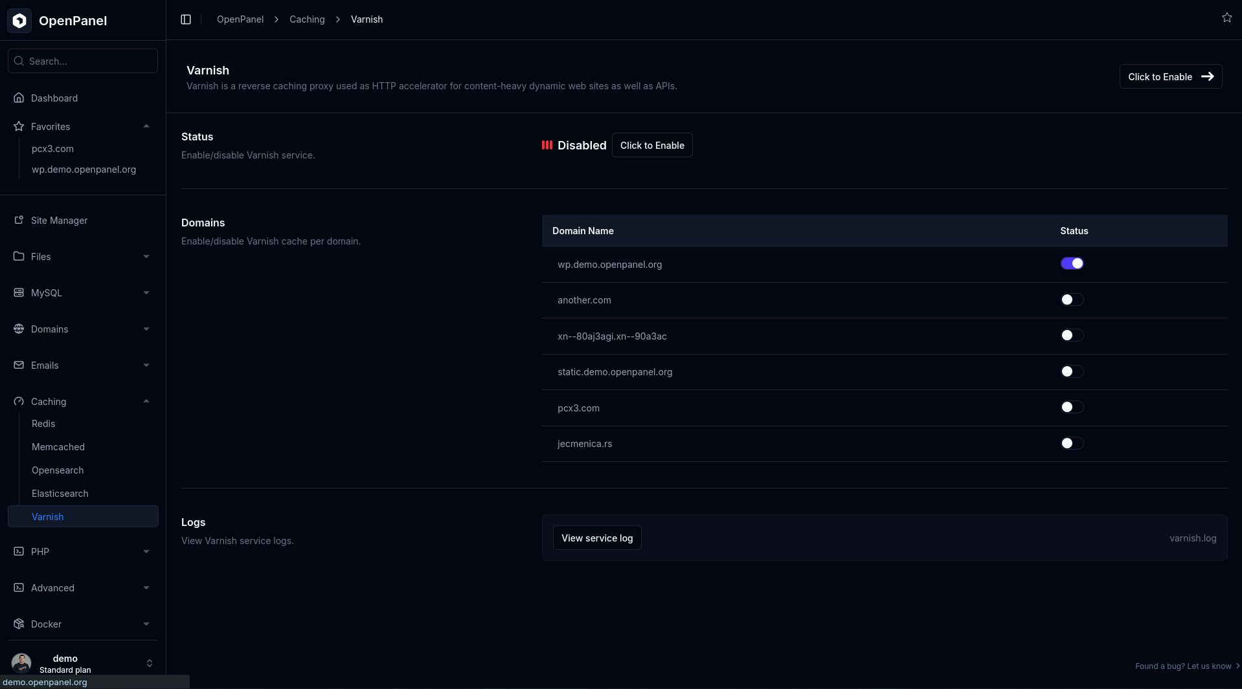Add page to favorites star icon
1242x689 pixels.
(1226, 17)
